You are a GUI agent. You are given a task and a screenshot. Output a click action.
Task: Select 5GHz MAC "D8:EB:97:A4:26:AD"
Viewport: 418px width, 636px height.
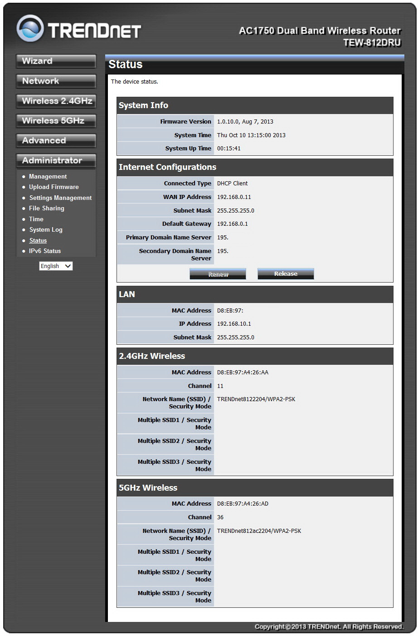243,504
